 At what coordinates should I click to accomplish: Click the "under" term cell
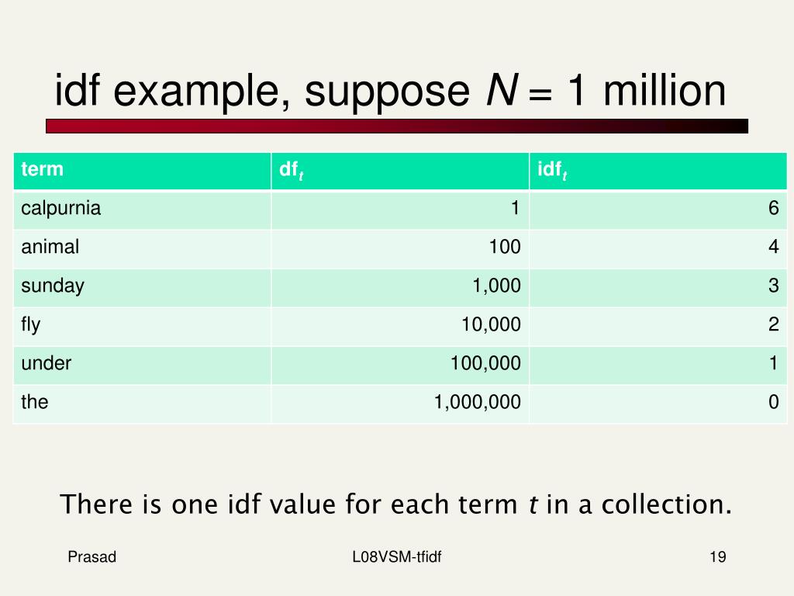[143, 365]
